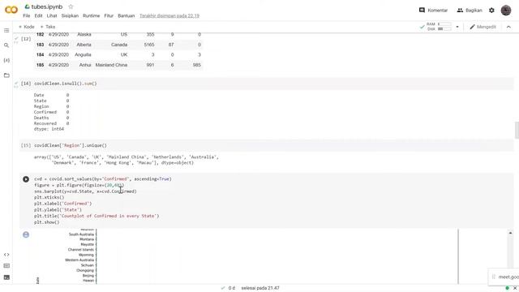
Task: Open the terminal icon in the sidebar
Action: (x=6, y=277)
